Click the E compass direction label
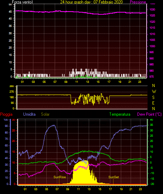Image resolution: width=163 pixels, height=194 pixels. coord(153,103)
